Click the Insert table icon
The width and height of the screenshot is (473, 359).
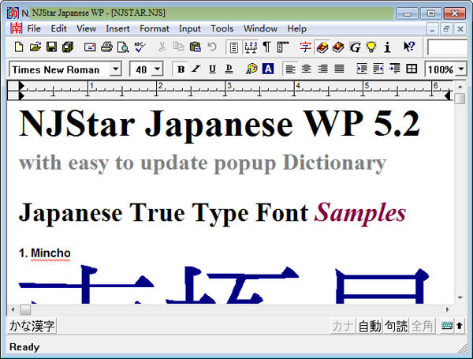412,69
